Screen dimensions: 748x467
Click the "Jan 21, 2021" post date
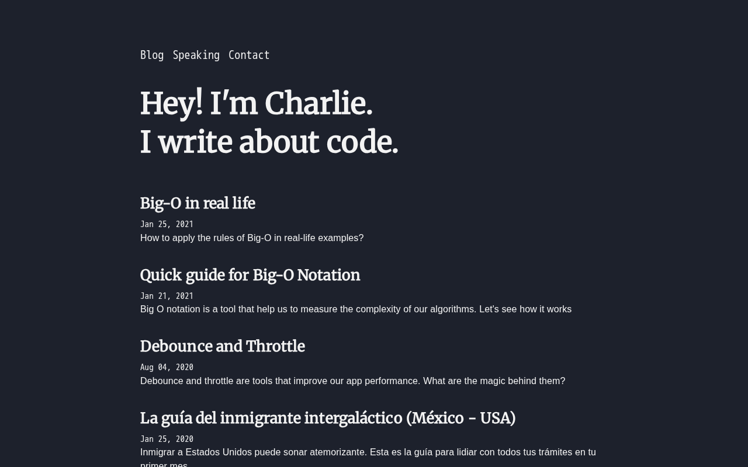(167, 296)
